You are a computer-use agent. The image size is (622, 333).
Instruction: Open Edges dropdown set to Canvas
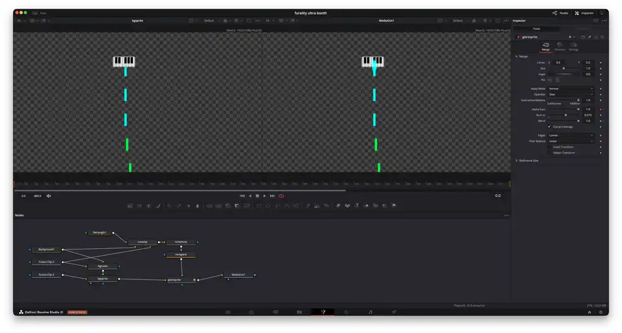(x=571, y=135)
